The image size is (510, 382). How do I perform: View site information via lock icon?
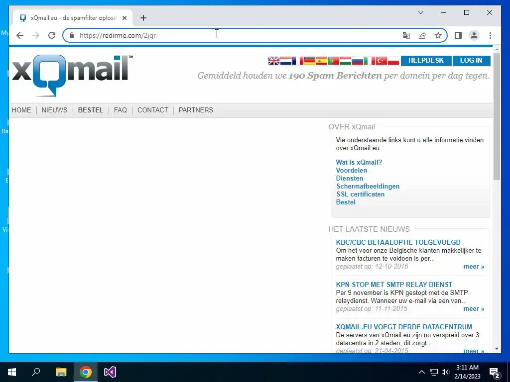click(x=72, y=35)
